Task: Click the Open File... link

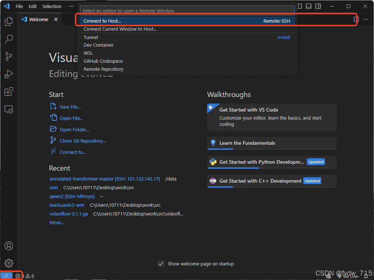Action: coord(71,118)
